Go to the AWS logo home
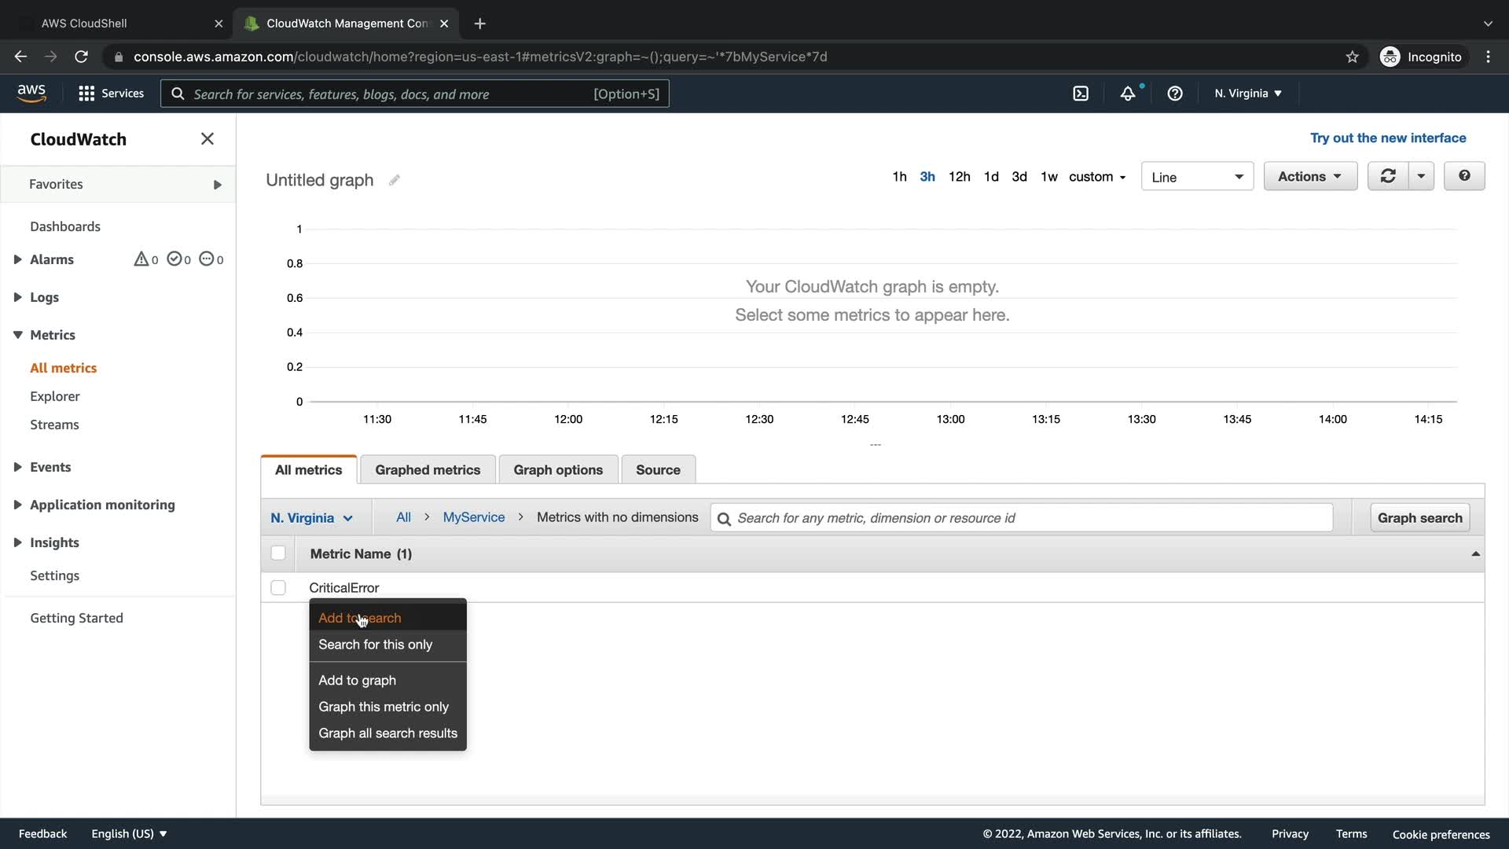Image resolution: width=1509 pixels, height=849 pixels. point(31,93)
